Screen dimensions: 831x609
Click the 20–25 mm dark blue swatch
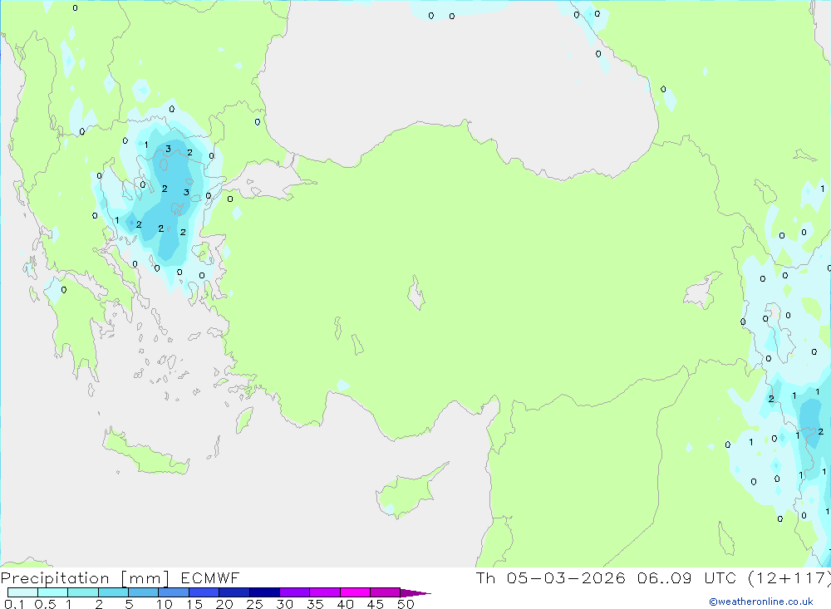234,592
